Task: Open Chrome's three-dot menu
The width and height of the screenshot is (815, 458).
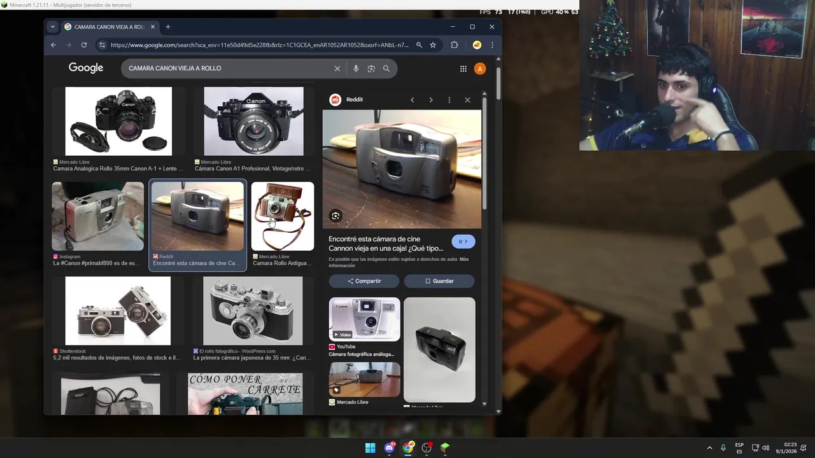Action: pos(492,45)
